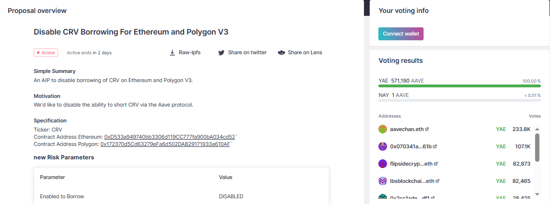The height and width of the screenshot is (204, 550).
Task: Open external link icon beside lbsblockchai...eth
Action: pyautogui.click(x=438, y=181)
